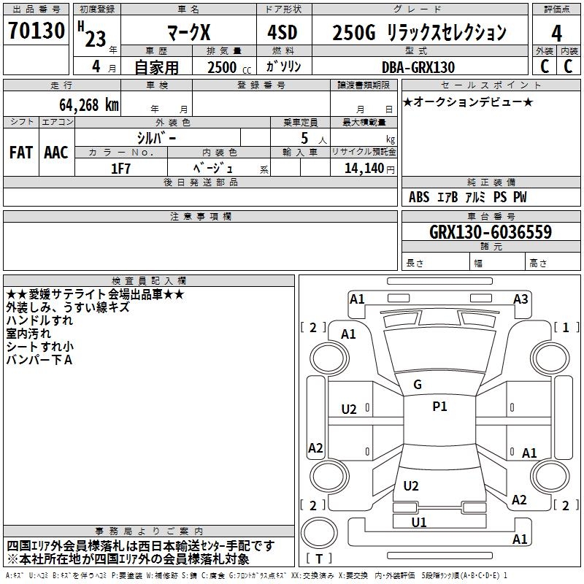Click the U2 marker on the trunk
The width and height of the screenshot is (584, 584).
pos(411,485)
